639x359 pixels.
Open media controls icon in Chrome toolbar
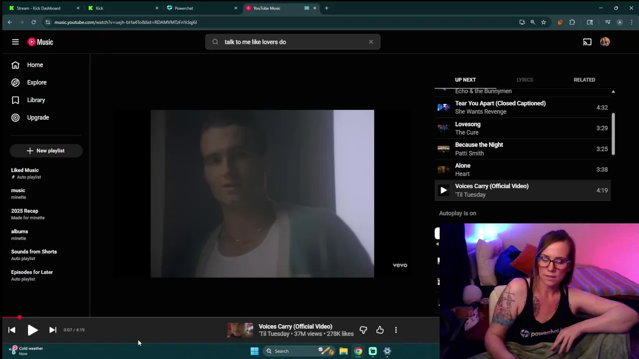[x=608, y=22]
